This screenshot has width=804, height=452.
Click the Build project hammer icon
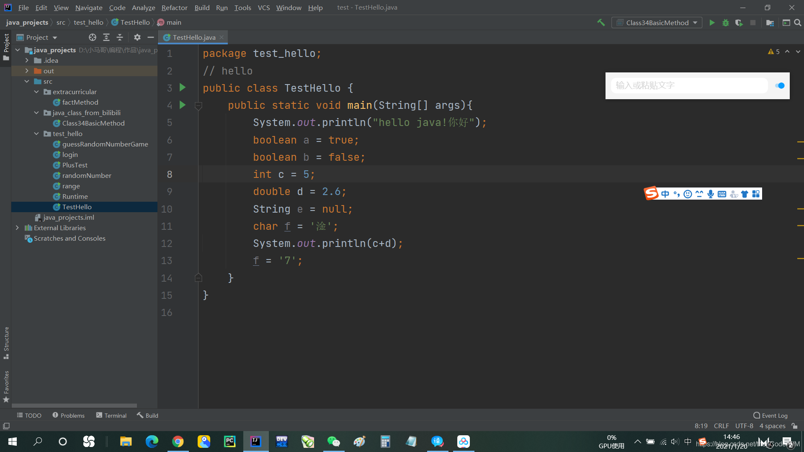[601, 23]
